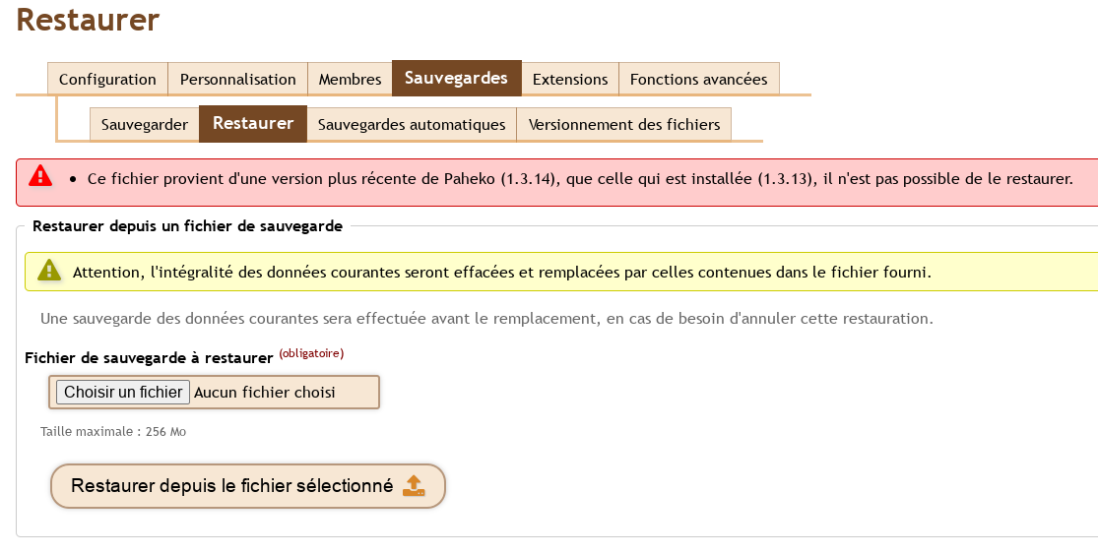This screenshot has height=555, width=1098.
Task: Switch to the Sauvegarder sub-tab
Action: 144,125
